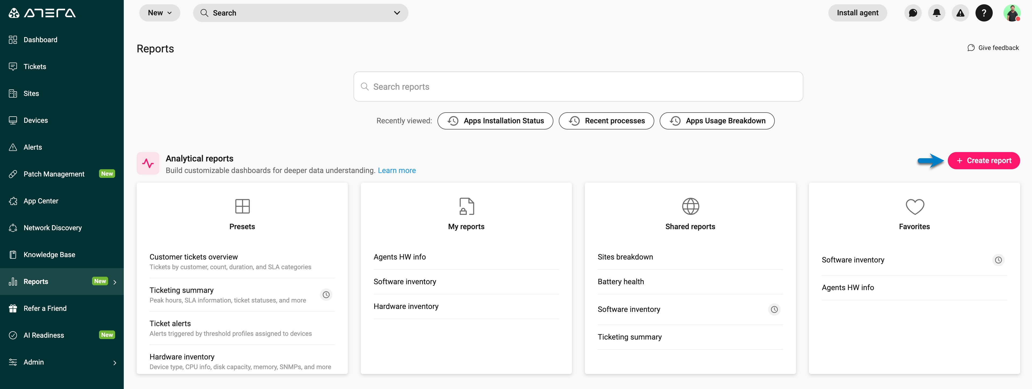Click the Favorites heart icon
The image size is (1032, 389).
point(915,207)
